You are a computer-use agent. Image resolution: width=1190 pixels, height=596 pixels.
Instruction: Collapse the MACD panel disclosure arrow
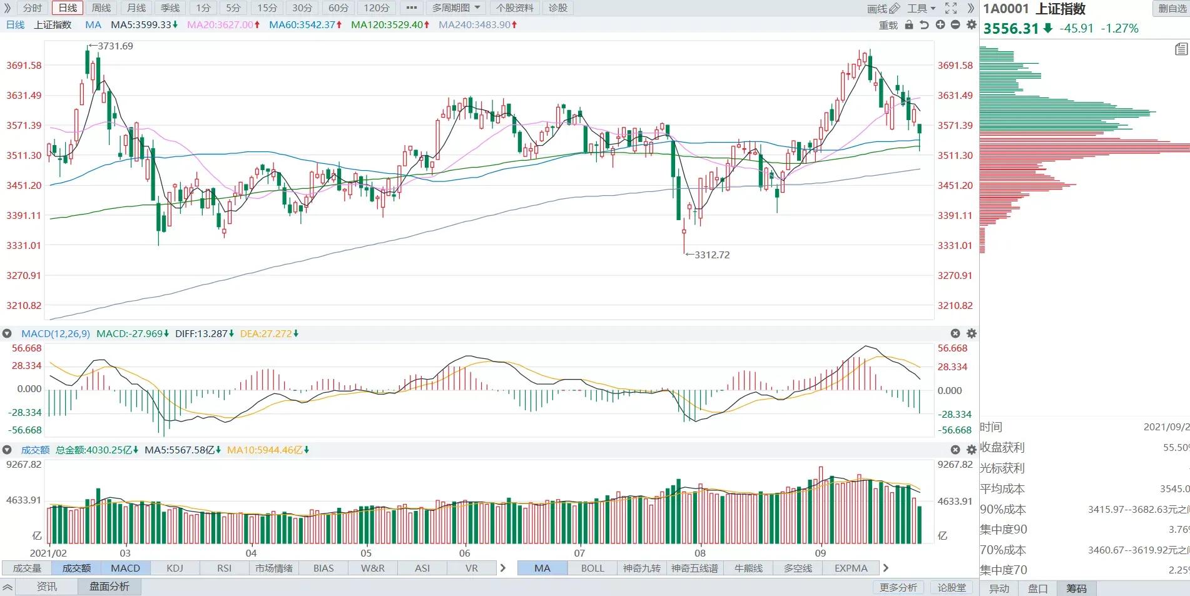pyautogui.click(x=7, y=334)
